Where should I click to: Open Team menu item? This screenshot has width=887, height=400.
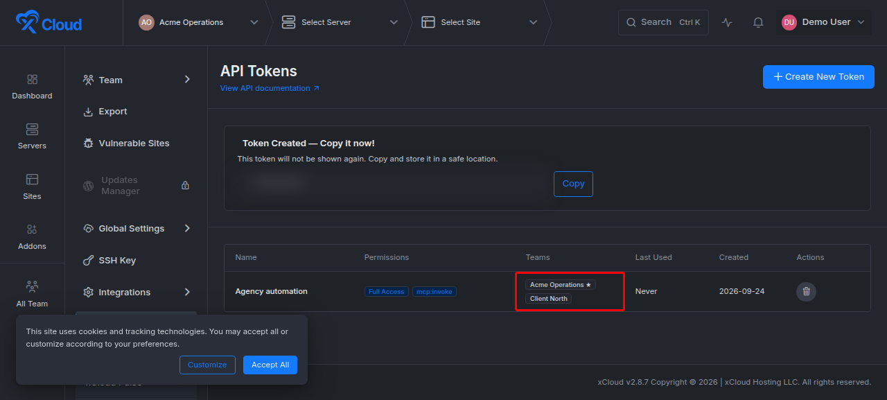pyautogui.click(x=137, y=80)
